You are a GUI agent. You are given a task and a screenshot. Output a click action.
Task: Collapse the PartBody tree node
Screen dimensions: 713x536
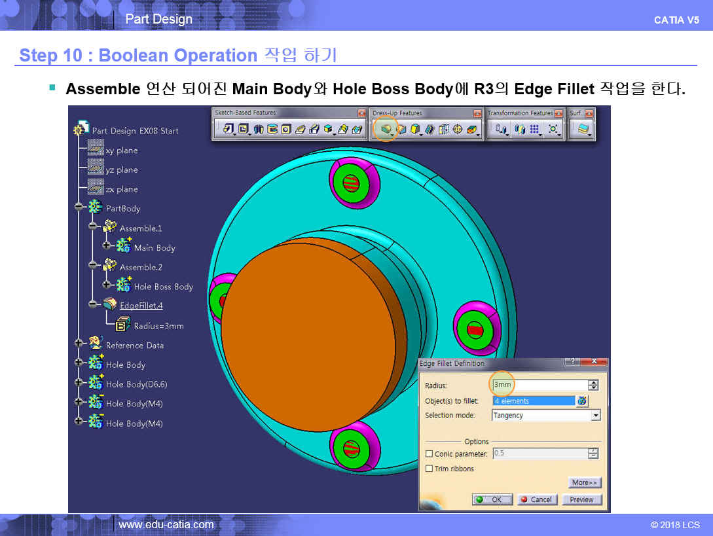79,208
